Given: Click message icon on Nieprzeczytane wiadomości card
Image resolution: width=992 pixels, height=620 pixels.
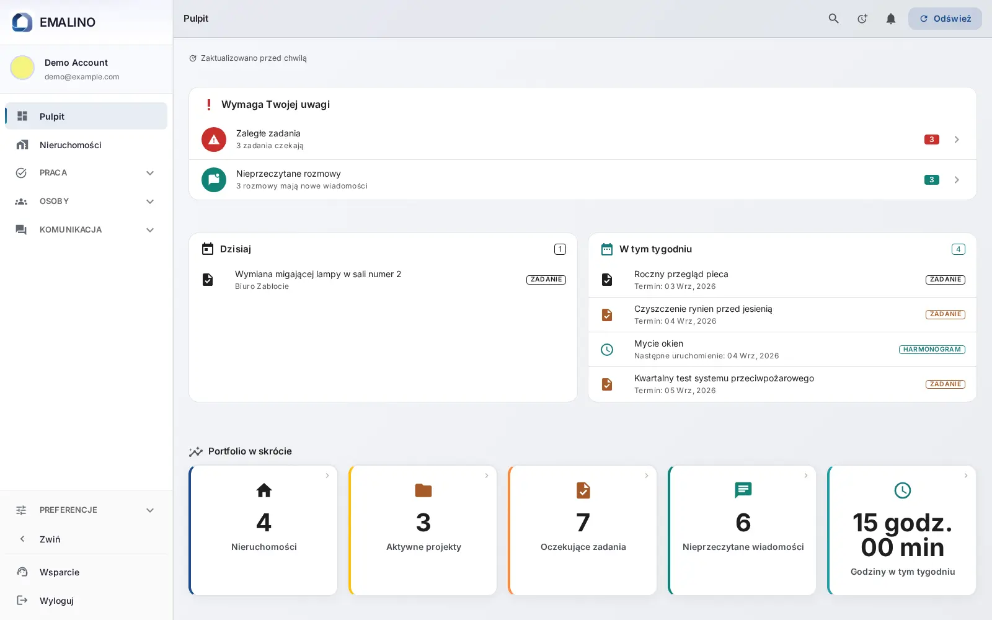Looking at the screenshot, I should click(x=743, y=490).
